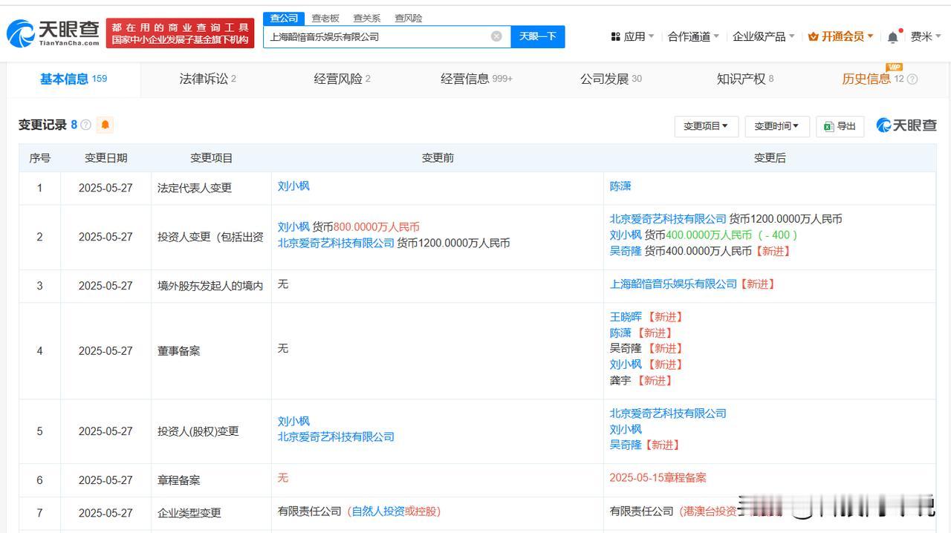This screenshot has height=533, width=951.
Task: Clear the search box with the X icon
Action: 496,36
